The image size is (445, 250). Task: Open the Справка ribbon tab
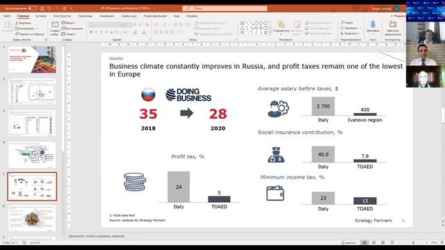(x=192, y=16)
